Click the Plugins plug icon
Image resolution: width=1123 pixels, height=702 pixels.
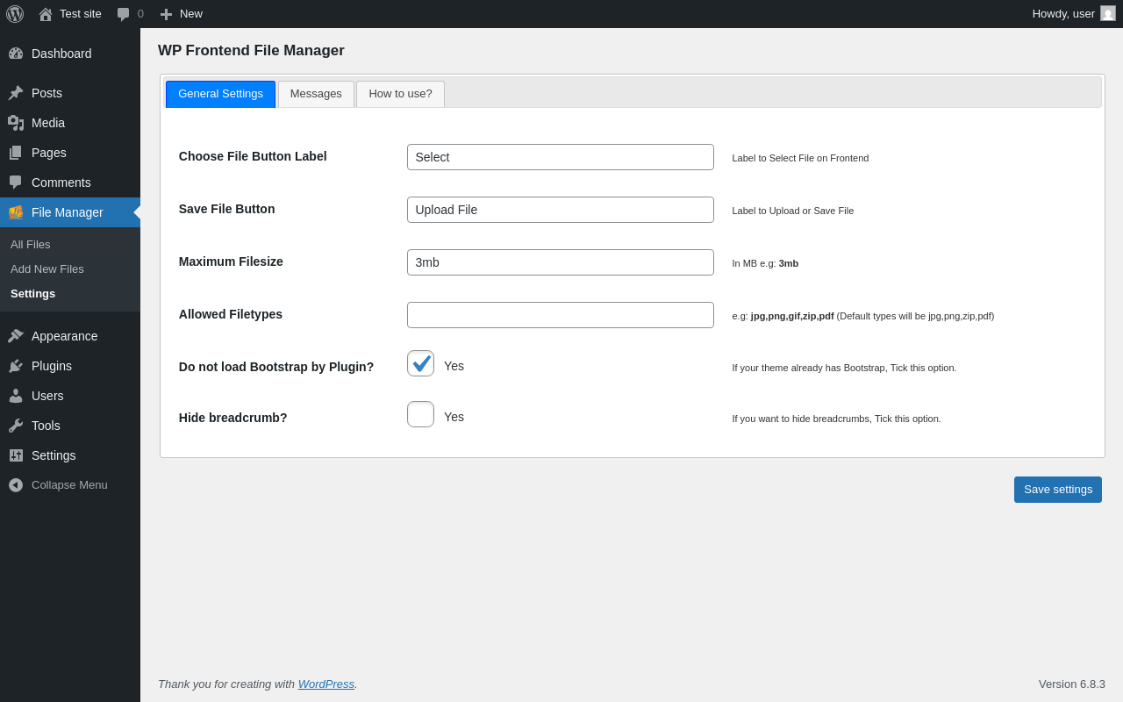tap(16, 366)
